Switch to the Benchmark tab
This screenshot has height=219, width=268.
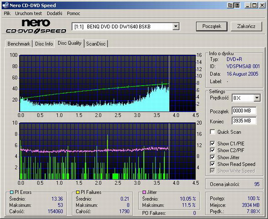19,44
